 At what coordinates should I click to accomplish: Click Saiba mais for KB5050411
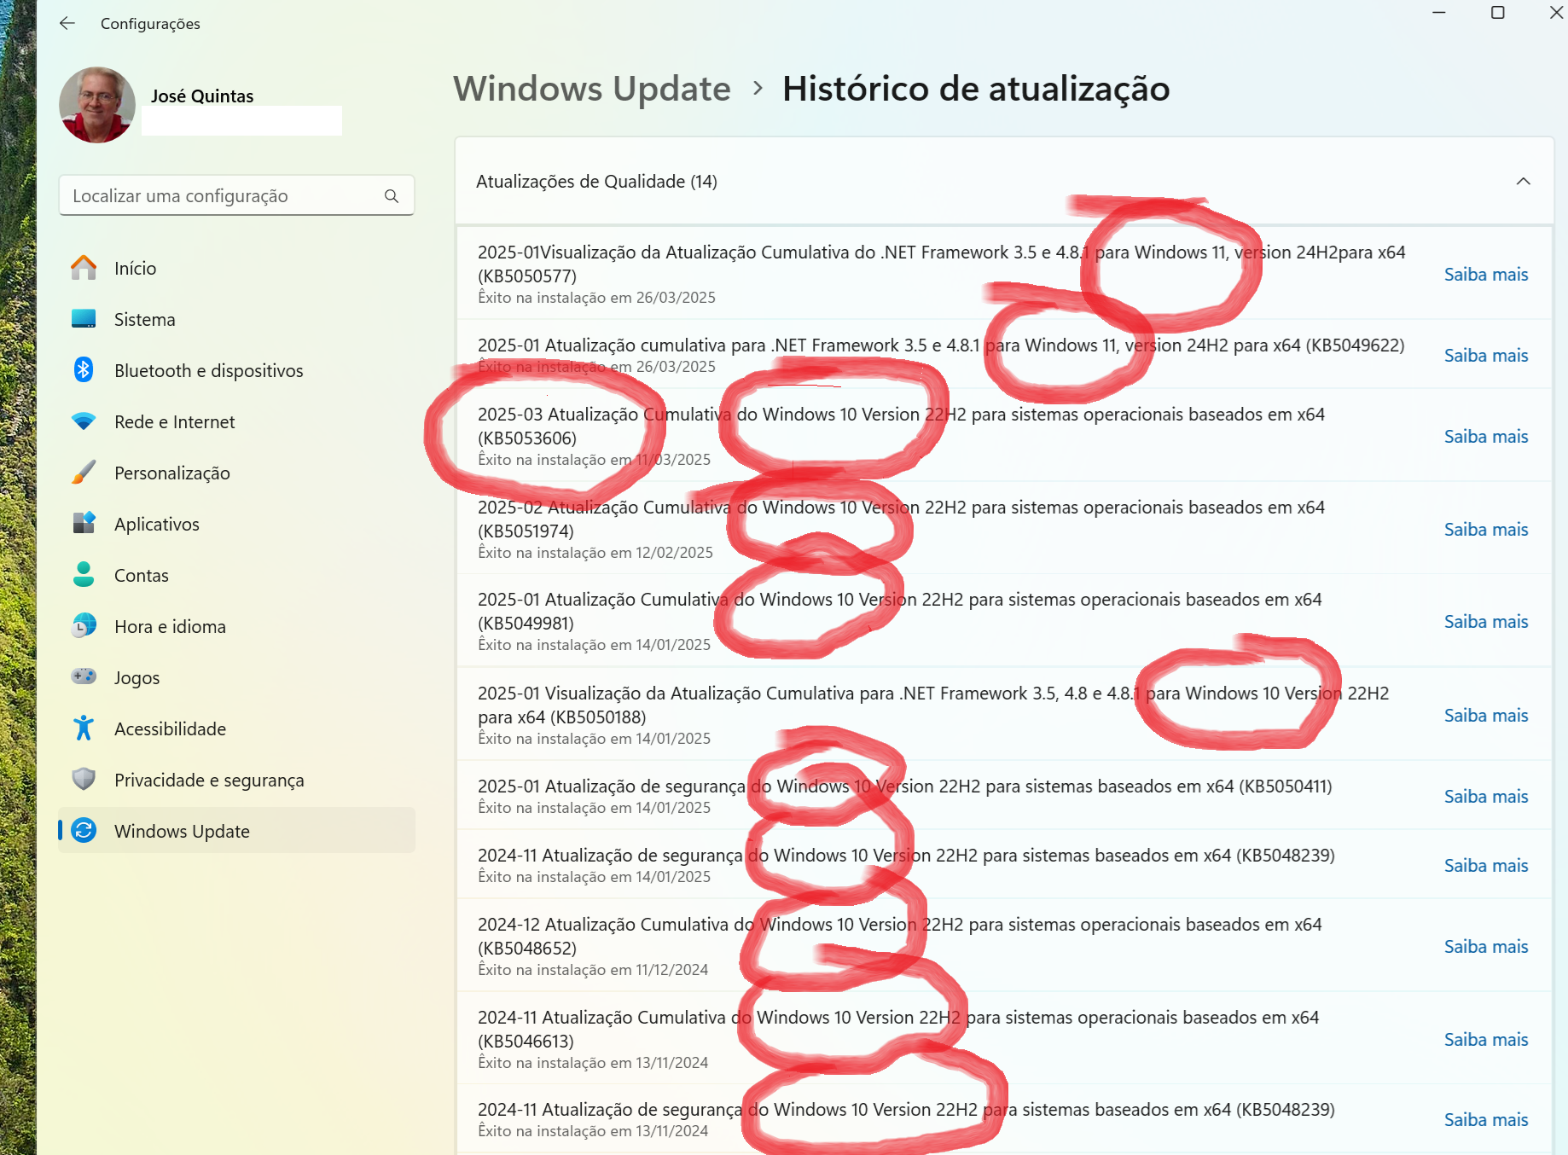point(1485,797)
